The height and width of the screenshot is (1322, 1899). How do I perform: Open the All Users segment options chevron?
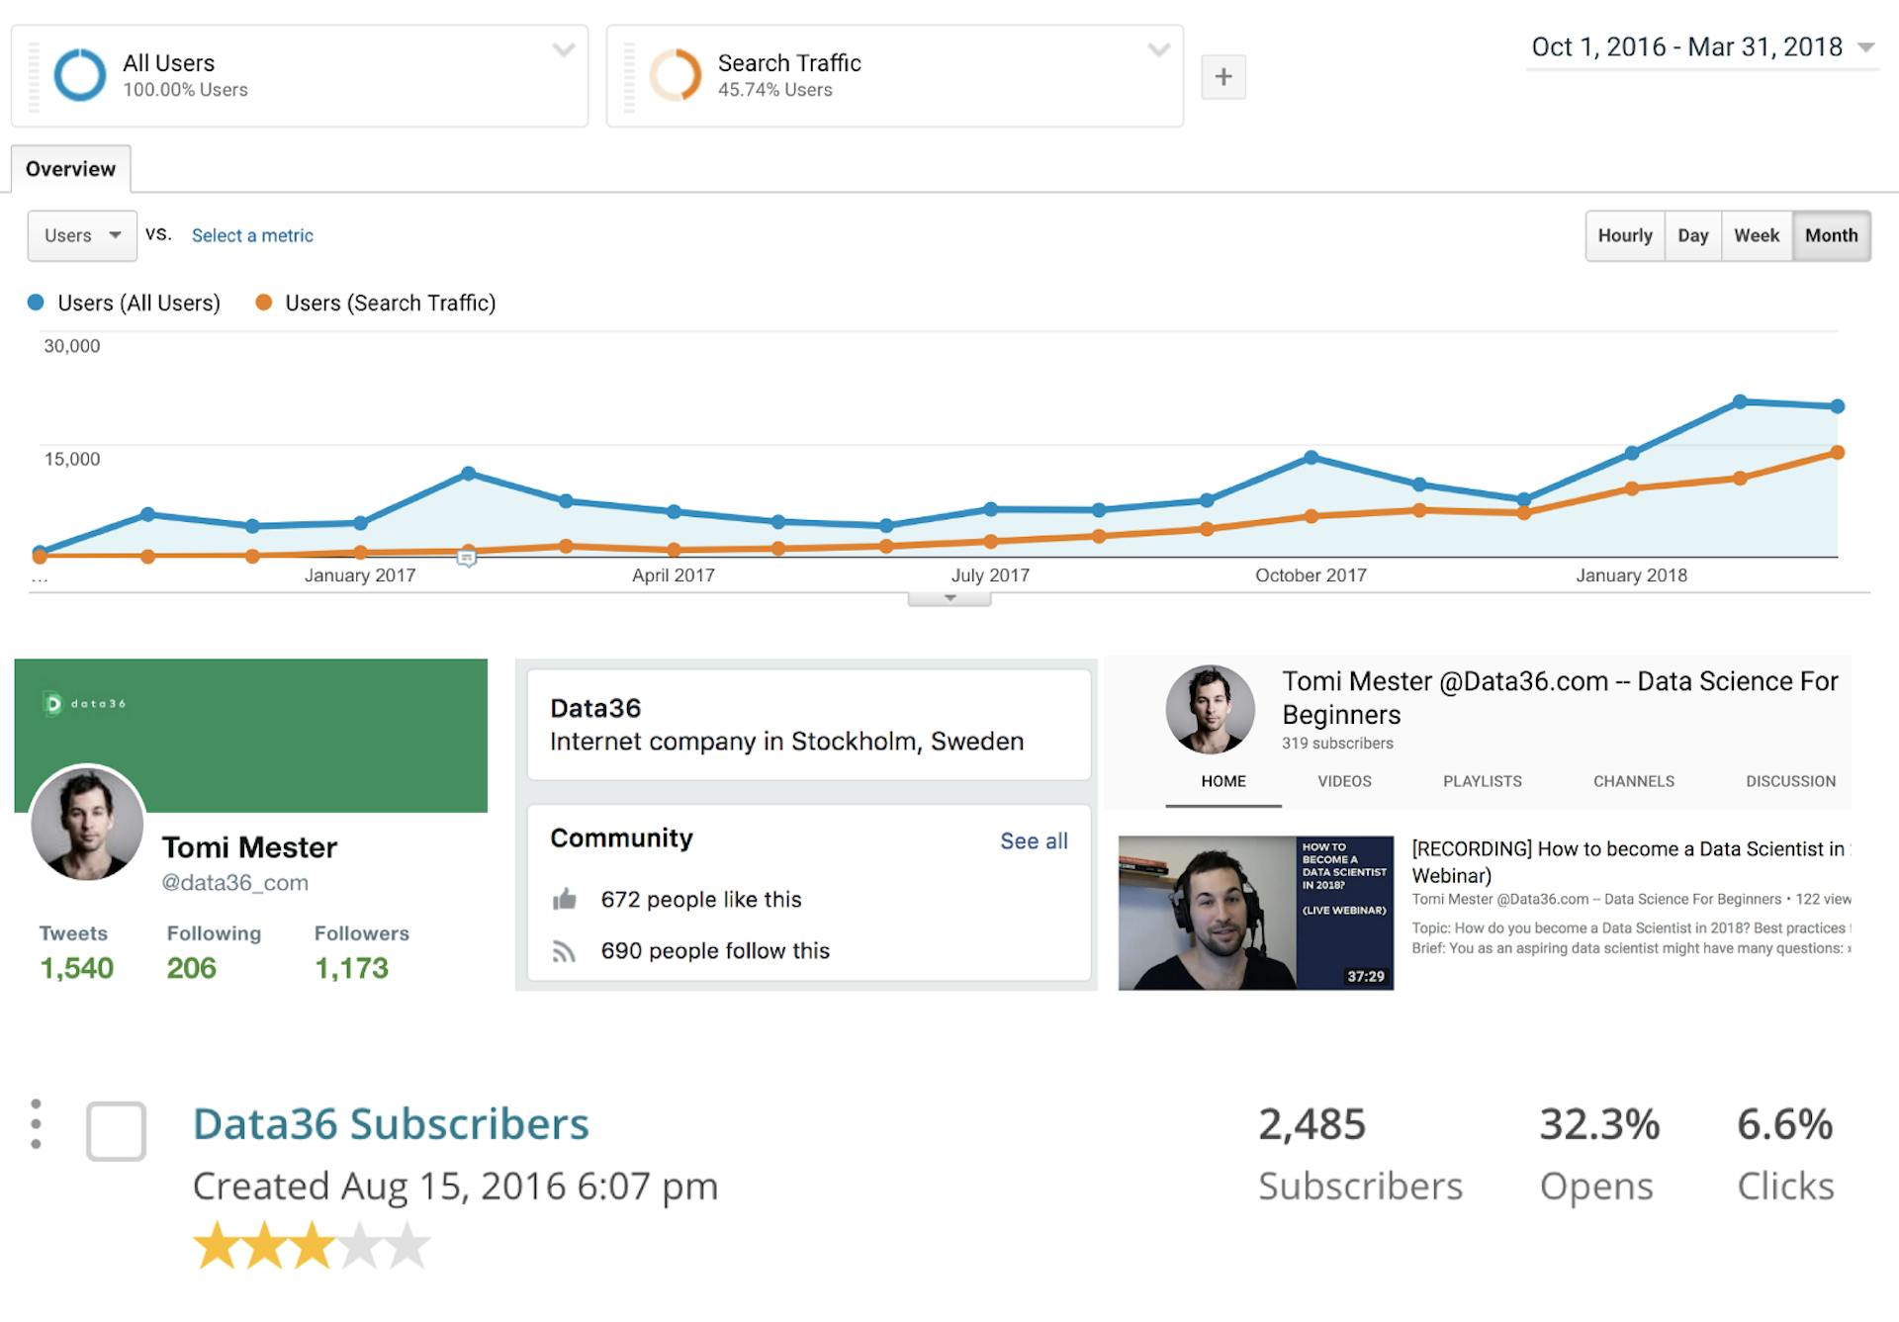(x=564, y=47)
